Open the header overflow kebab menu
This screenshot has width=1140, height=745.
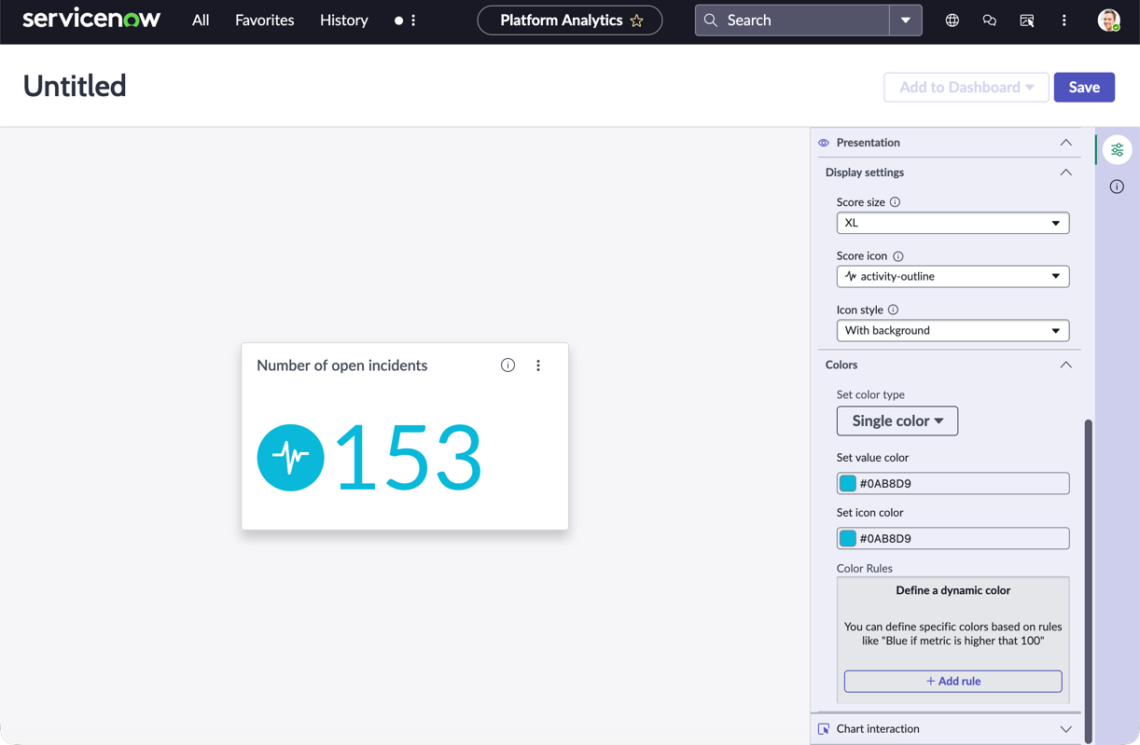pos(1064,20)
